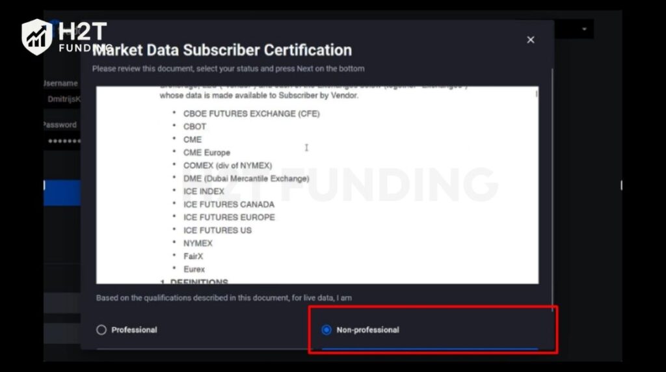Click "Based on the qualifications described" text

click(x=224, y=298)
